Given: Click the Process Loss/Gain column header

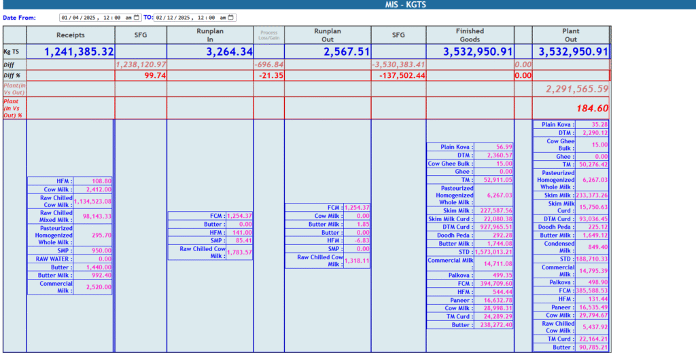Looking at the screenshot, I should tap(269, 35).
